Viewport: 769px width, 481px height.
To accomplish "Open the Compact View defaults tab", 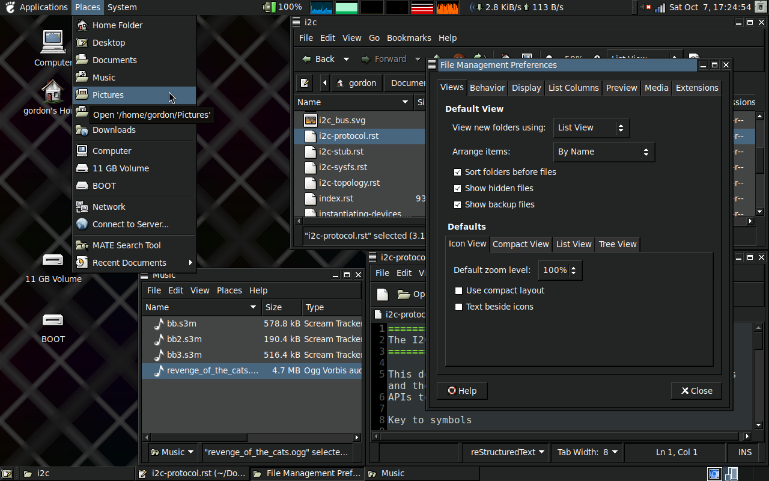I will (521, 244).
